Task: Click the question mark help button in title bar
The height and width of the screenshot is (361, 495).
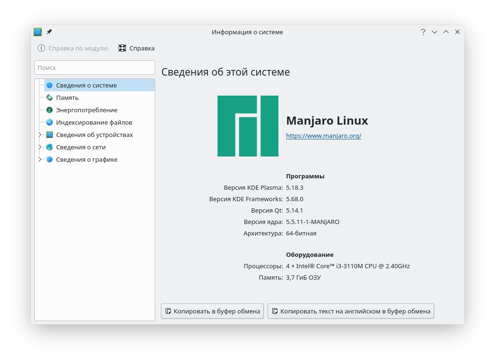Action: tap(423, 32)
